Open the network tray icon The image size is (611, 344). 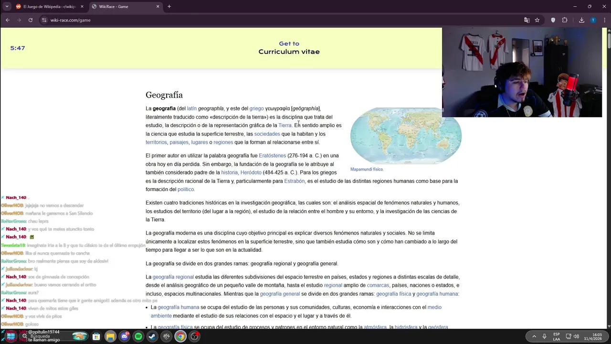click(569, 336)
